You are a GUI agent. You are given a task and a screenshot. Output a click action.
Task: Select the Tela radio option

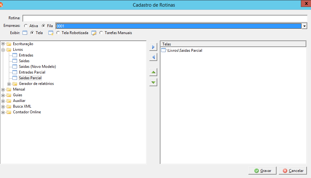[32, 33]
